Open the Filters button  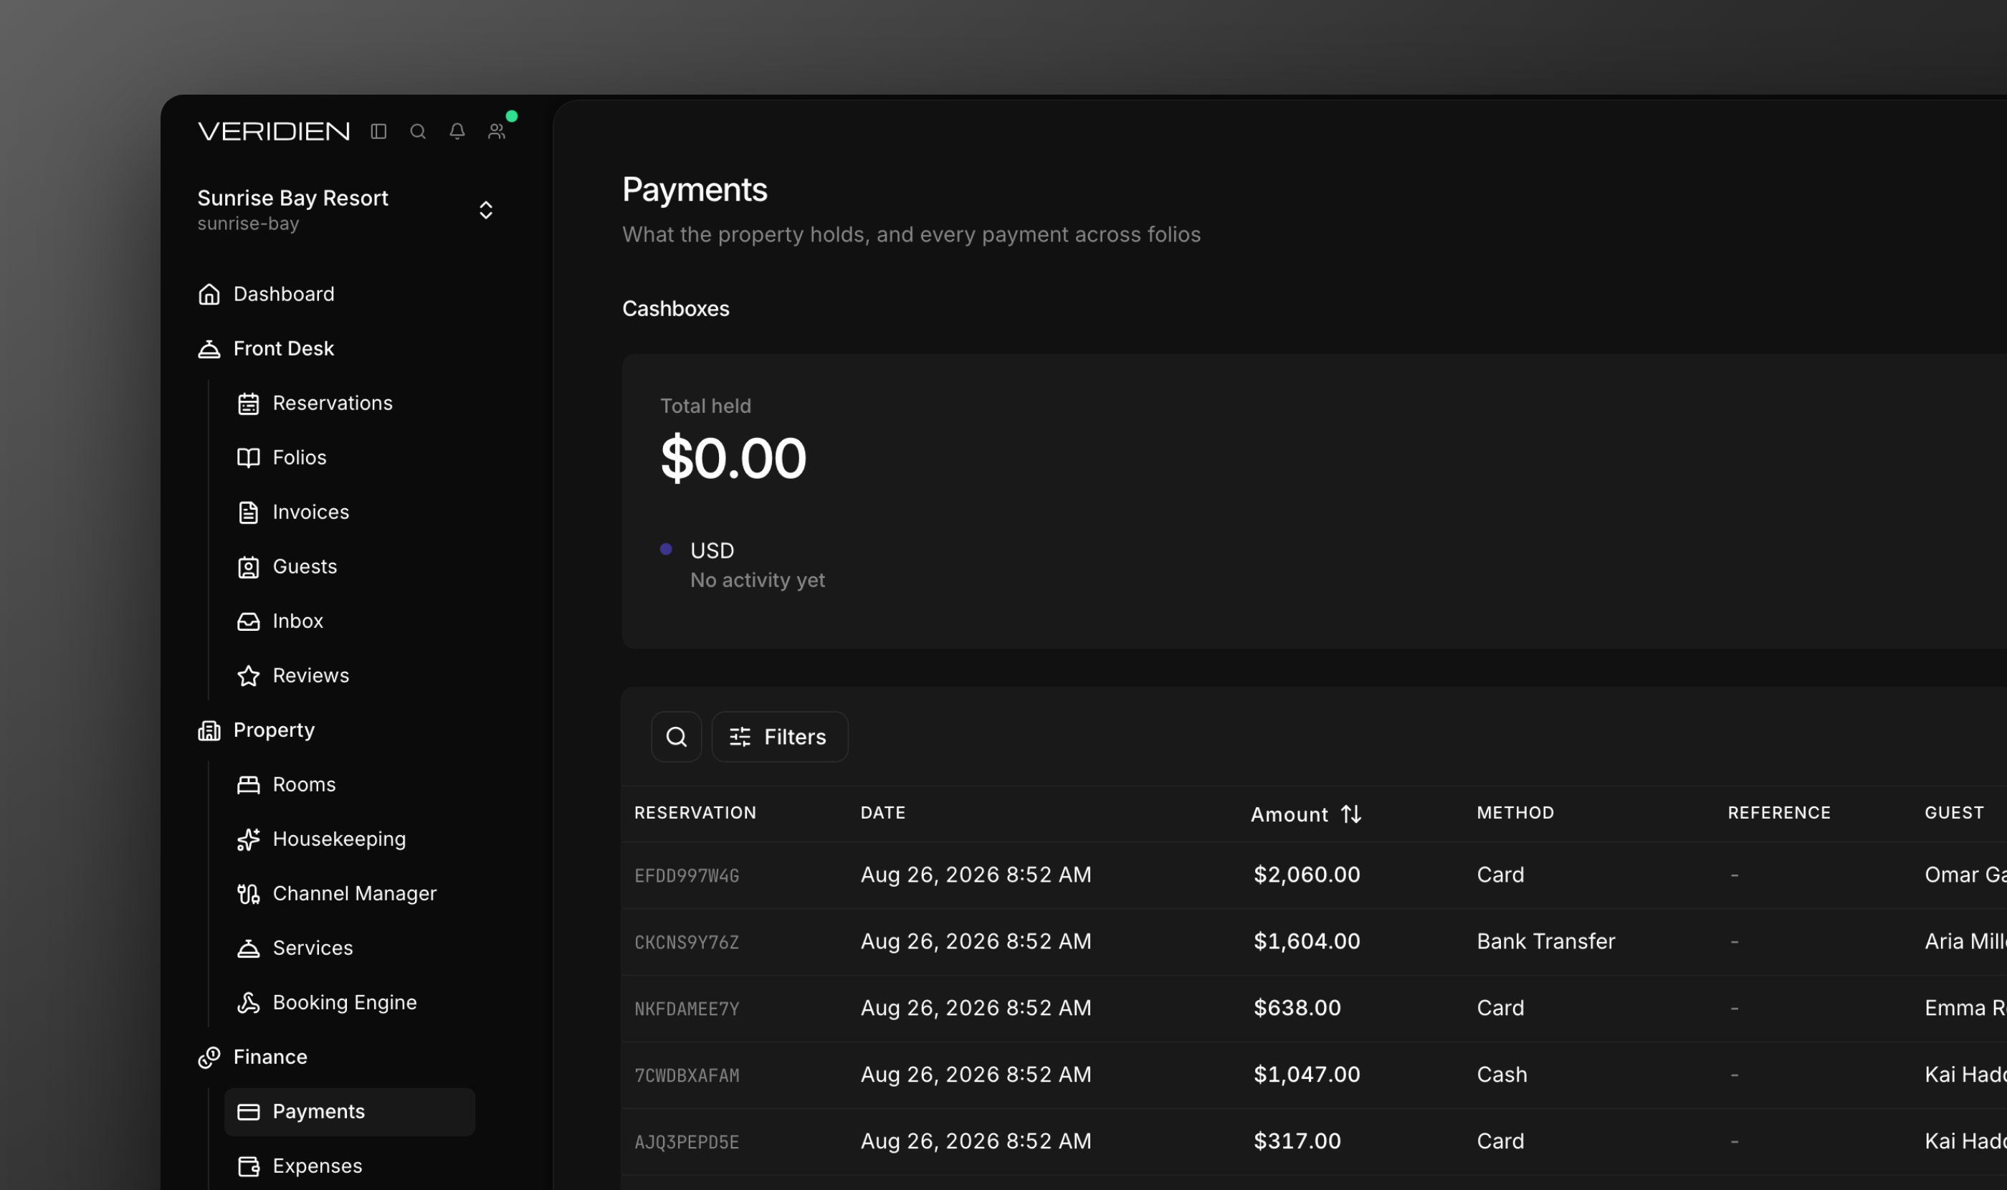(779, 737)
